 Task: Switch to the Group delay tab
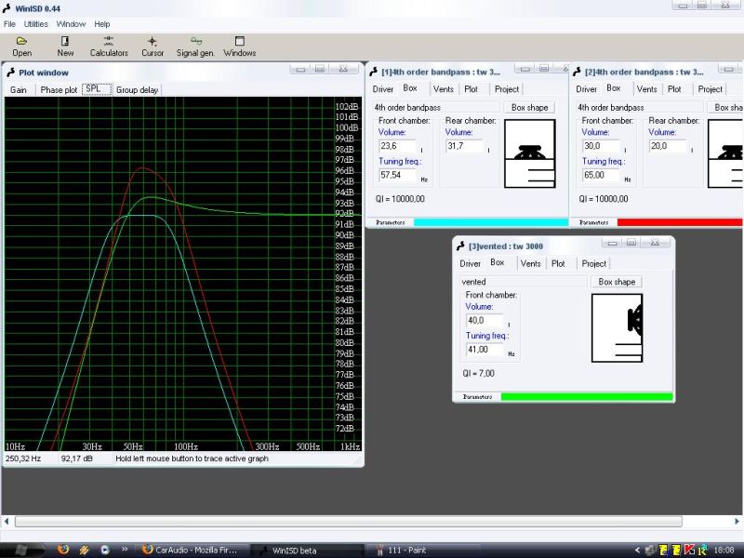coord(137,90)
